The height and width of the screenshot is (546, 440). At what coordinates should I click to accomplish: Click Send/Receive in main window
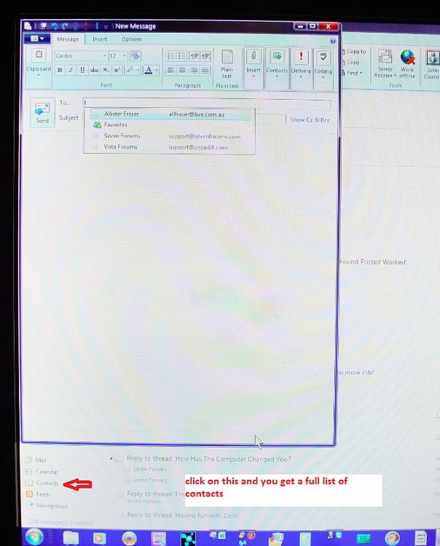point(385,64)
